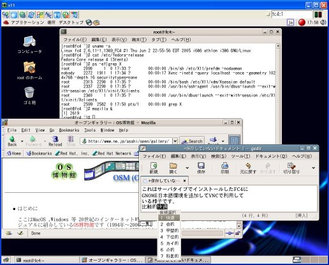329x265 pixels.
Task: Click the gedit Print (印刷) icon
Action: point(224,166)
